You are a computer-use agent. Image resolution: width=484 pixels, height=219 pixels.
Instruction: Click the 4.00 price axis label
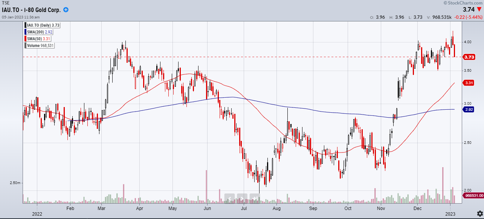(467, 42)
